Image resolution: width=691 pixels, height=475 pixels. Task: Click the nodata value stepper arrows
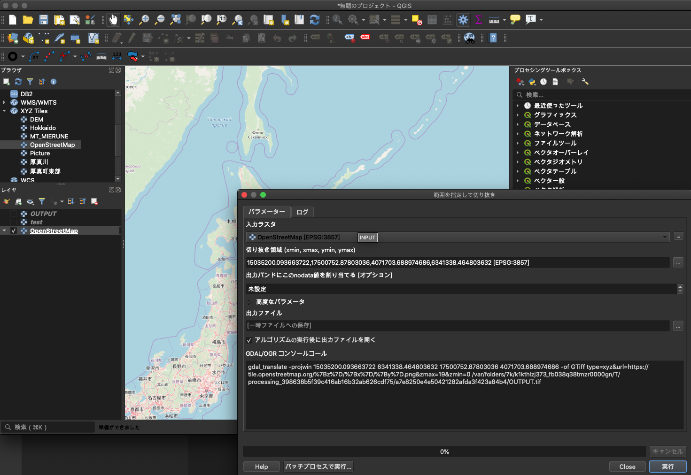point(680,289)
